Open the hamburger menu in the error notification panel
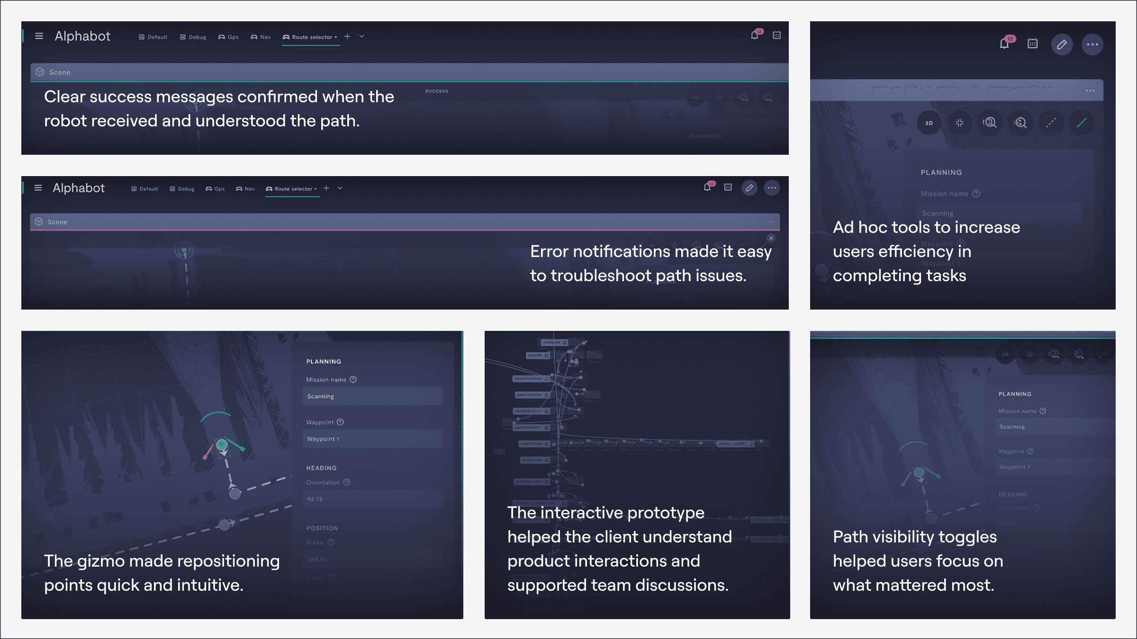The height and width of the screenshot is (639, 1137). tap(38, 188)
